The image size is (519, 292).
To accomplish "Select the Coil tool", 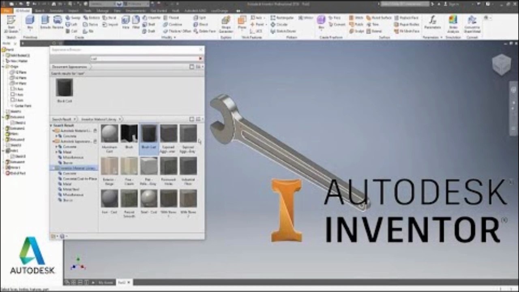I will click(x=72, y=31).
